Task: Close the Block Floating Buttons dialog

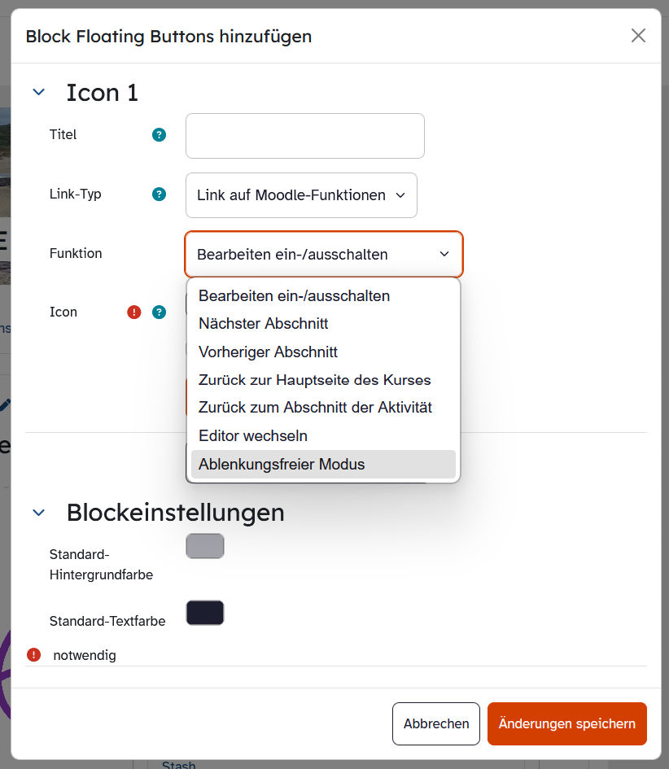Action: pyautogui.click(x=638, y=35)
